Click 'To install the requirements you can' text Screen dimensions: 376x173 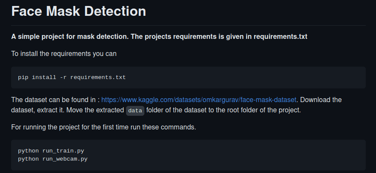coord(64,54)
